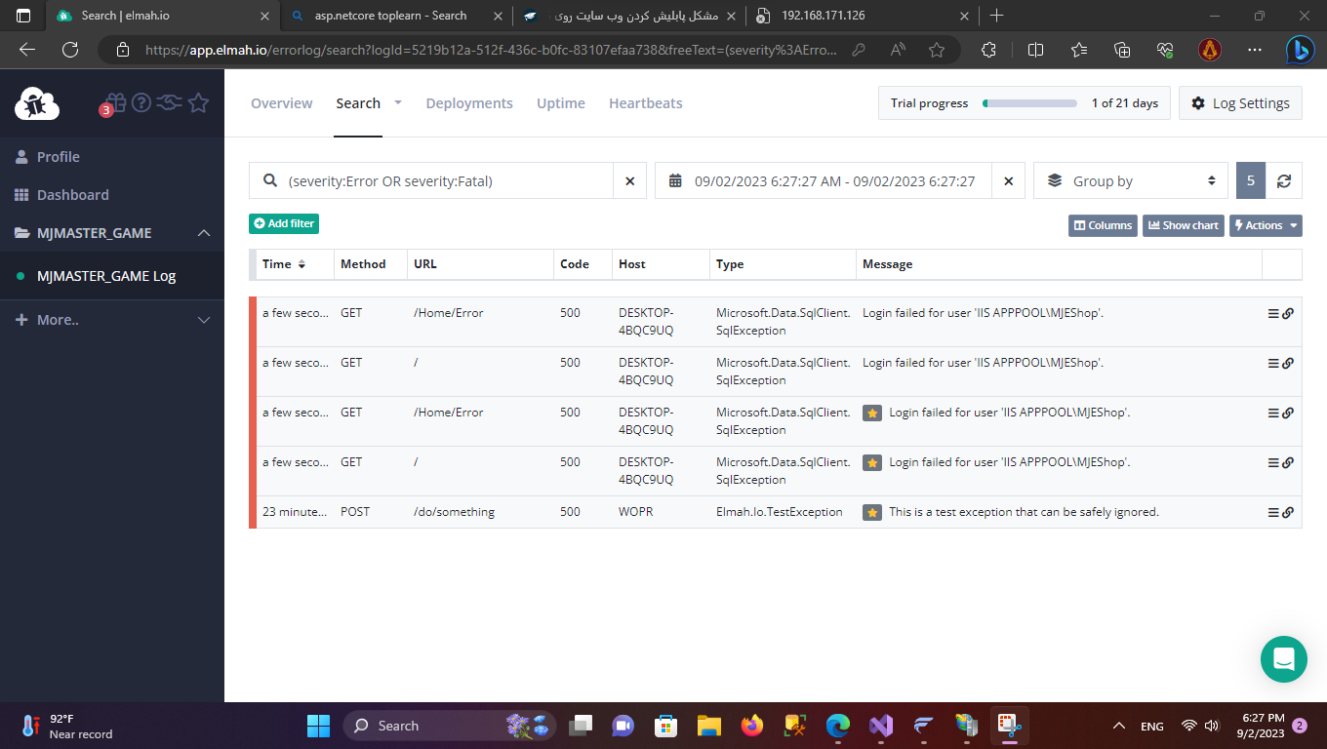The width and height of the screenshot is (1327, 749).
Task: Open the Actions dropdown
Action: 1266,225
